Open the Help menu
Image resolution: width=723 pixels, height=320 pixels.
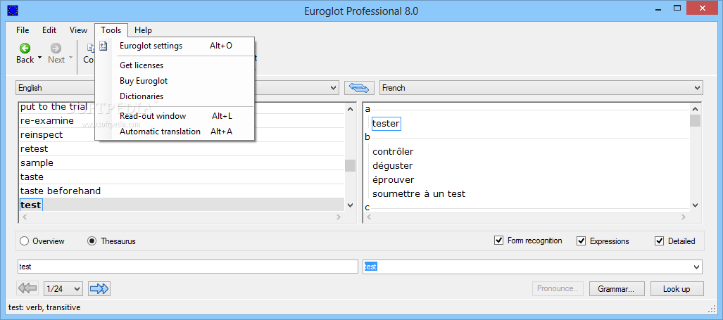[143, 30]
